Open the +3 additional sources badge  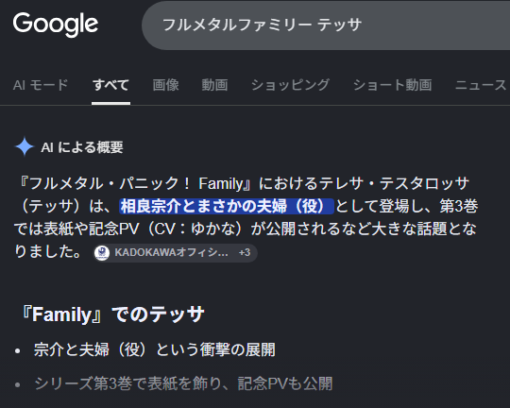245,252
